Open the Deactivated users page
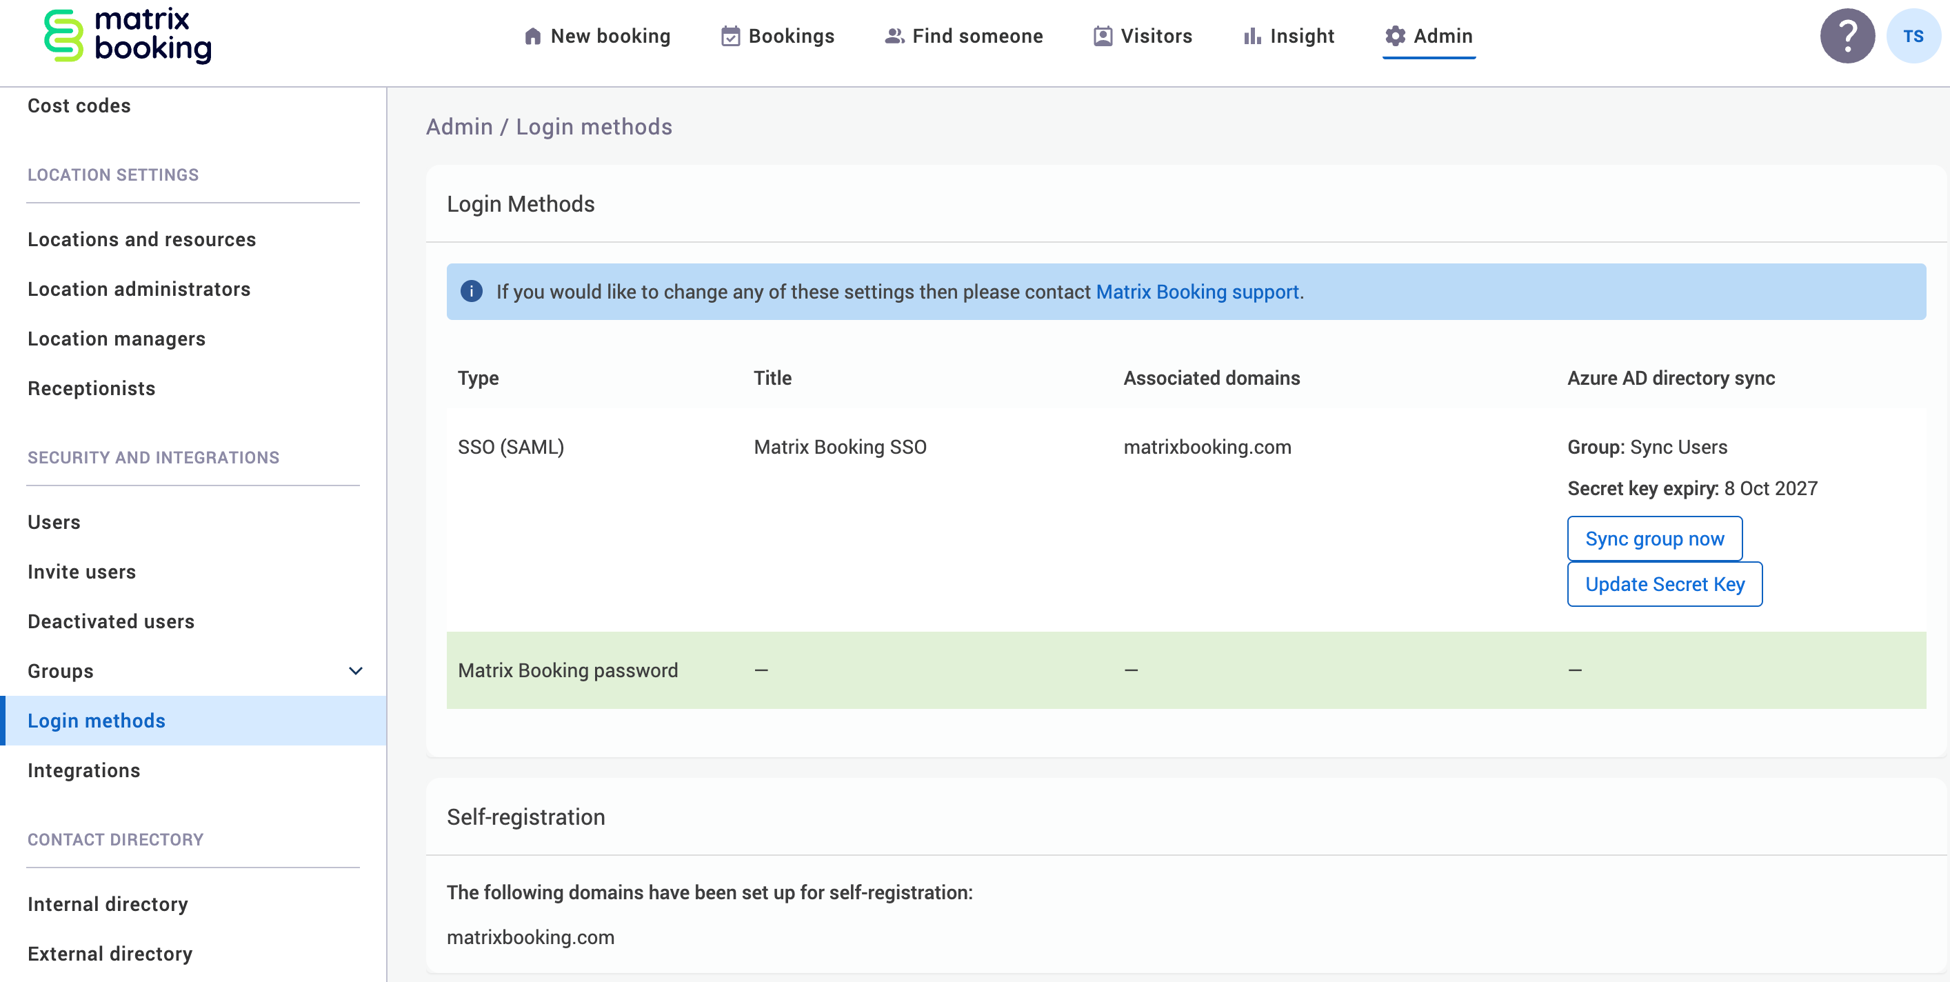Screen dimensions: 1950x982 click(110, 621)
